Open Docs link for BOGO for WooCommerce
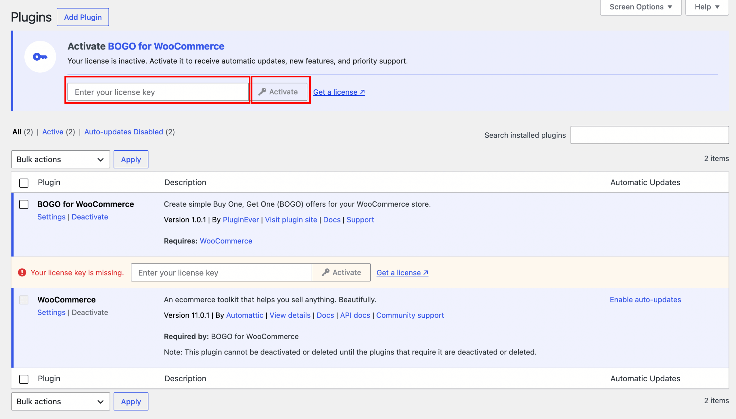The image size is (736, 419). (332, 220)
